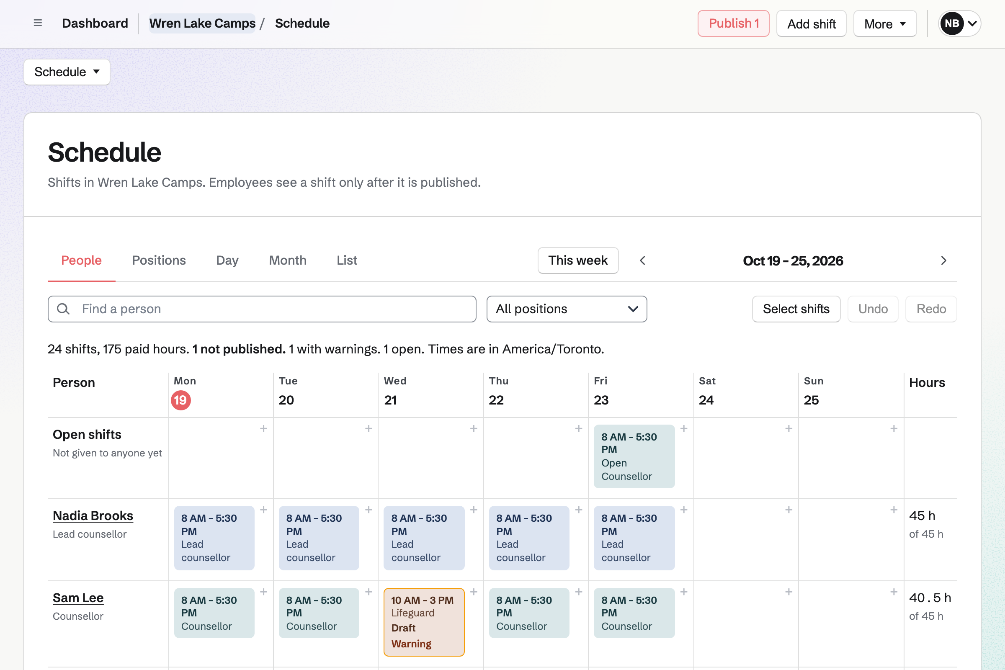Viewport: 1005px width, 670px height.
Task: Add Sam Lee shift on Wednesday plus
Action: (474, 592)
